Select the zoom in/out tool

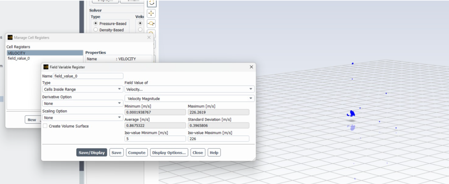pos(151,24)
